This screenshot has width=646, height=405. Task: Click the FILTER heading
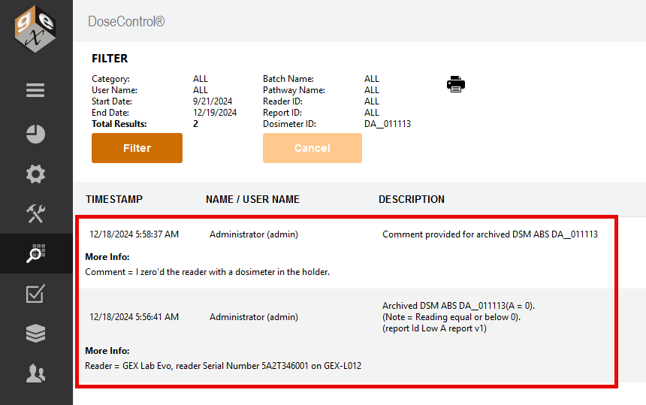[110, 59]
